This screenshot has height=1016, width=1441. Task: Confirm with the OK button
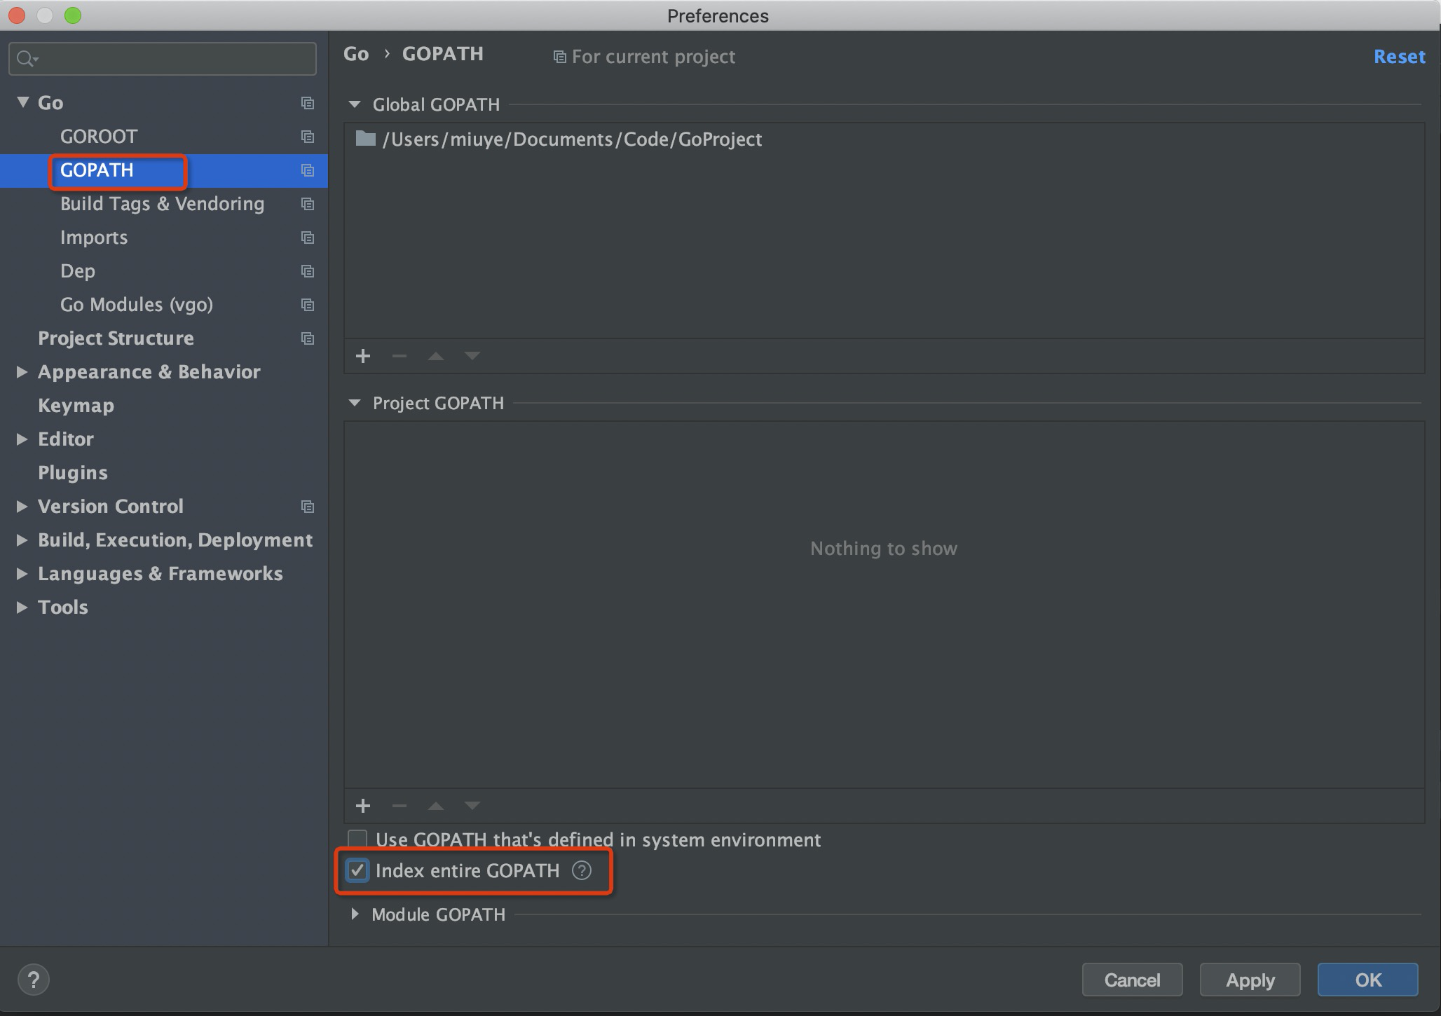click(x=1367, y=980)
